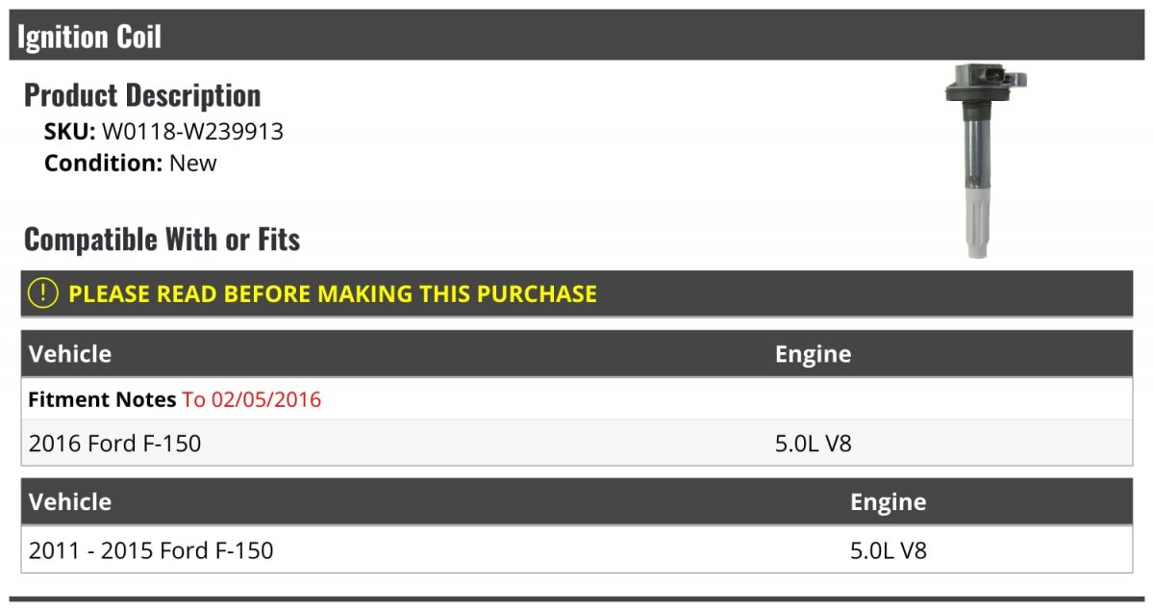Click the Condition: New text

(x=131, y=163)
